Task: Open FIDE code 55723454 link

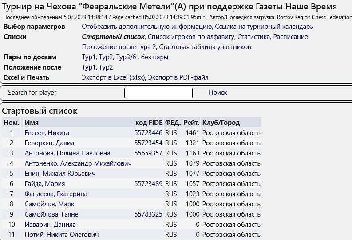Action: click(x=148, y=143)
